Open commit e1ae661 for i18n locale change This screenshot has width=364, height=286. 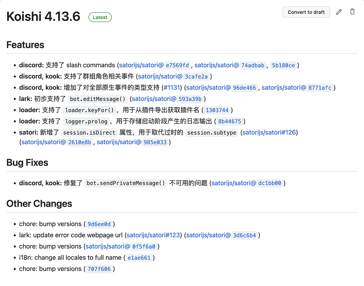(x=139, y=258)
